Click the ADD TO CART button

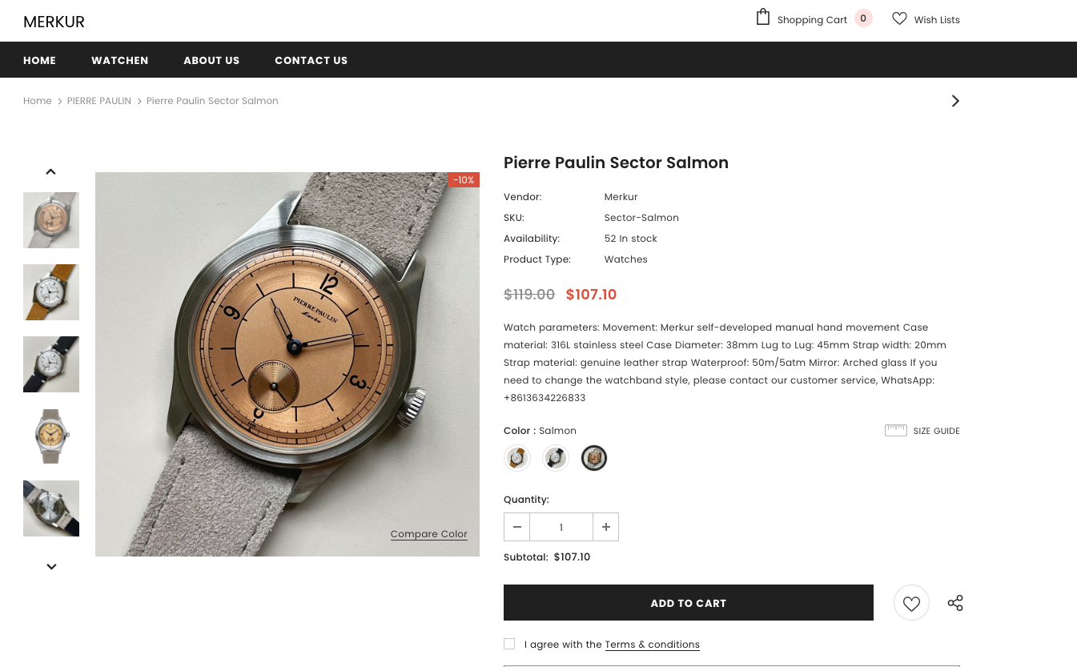coord(688,603)
